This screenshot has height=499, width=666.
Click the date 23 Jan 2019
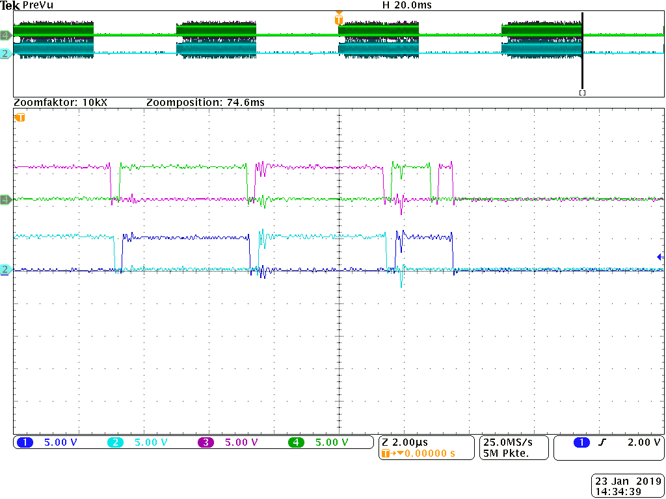(x=627, y=481)
